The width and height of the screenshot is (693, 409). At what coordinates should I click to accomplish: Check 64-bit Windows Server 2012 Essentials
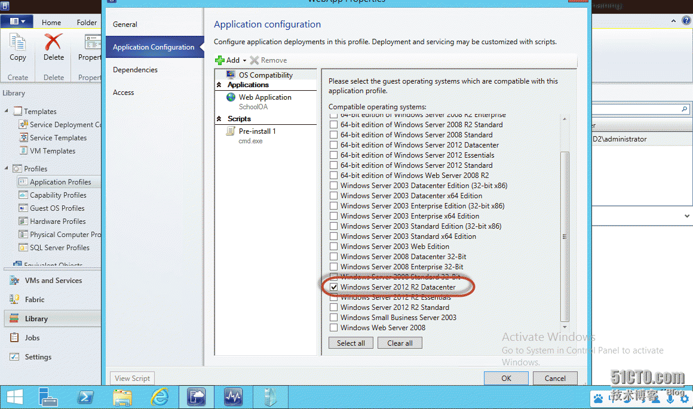(334, 155)
